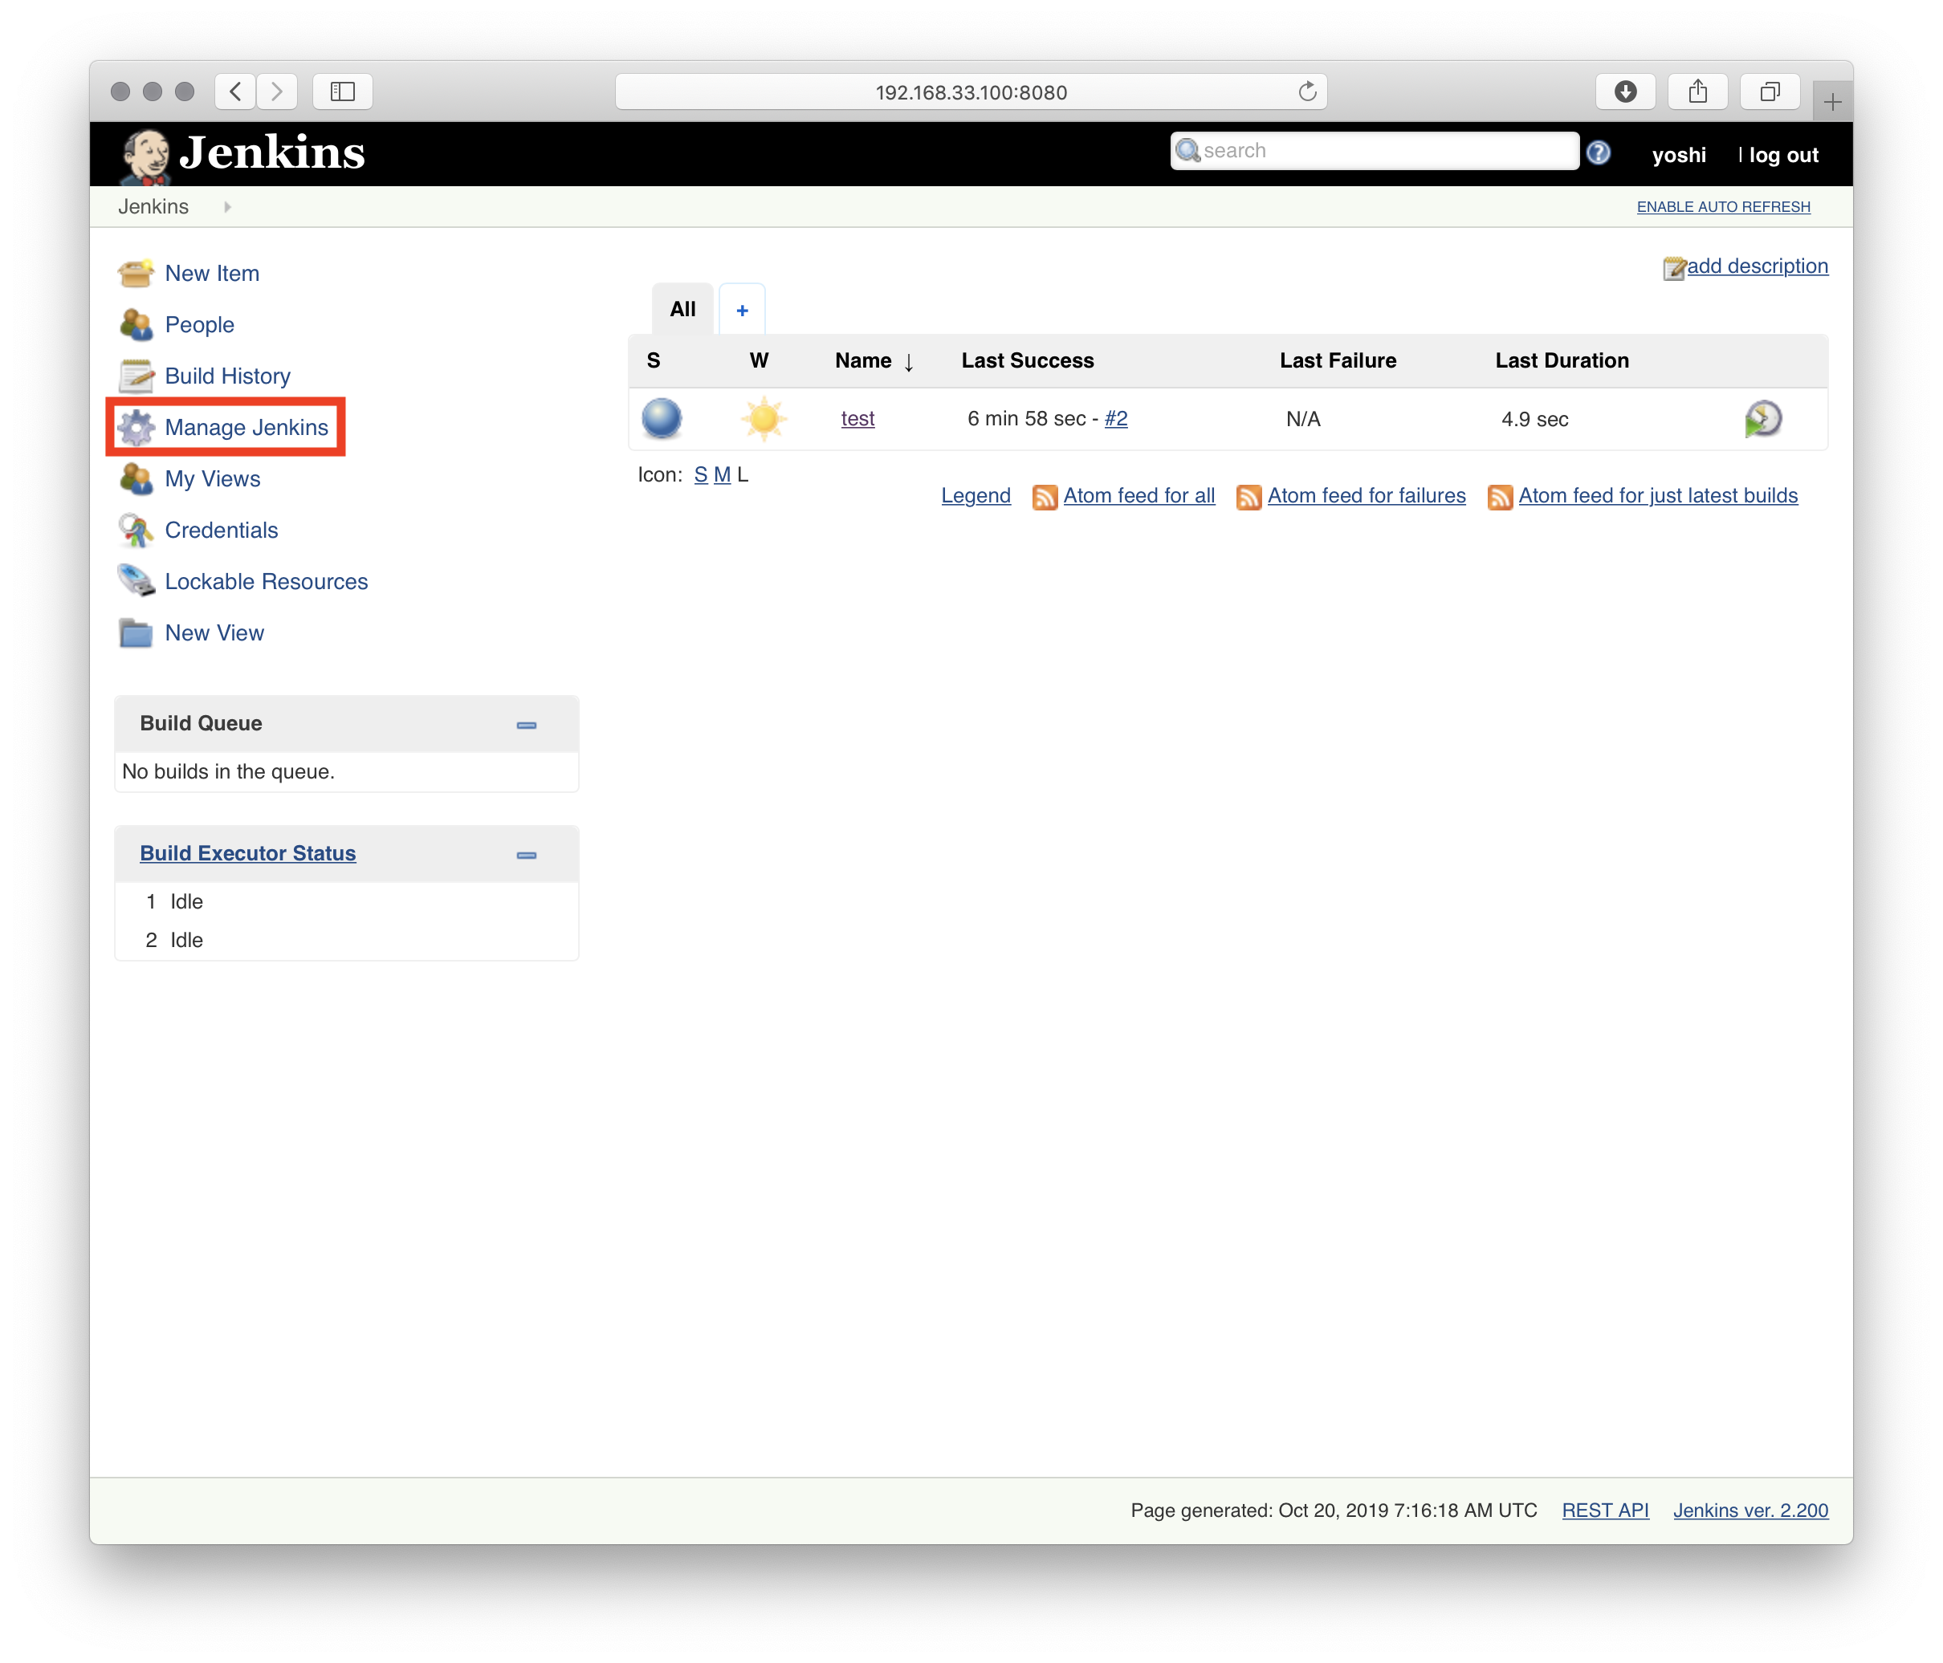Click the add description link

point(1758,266)
